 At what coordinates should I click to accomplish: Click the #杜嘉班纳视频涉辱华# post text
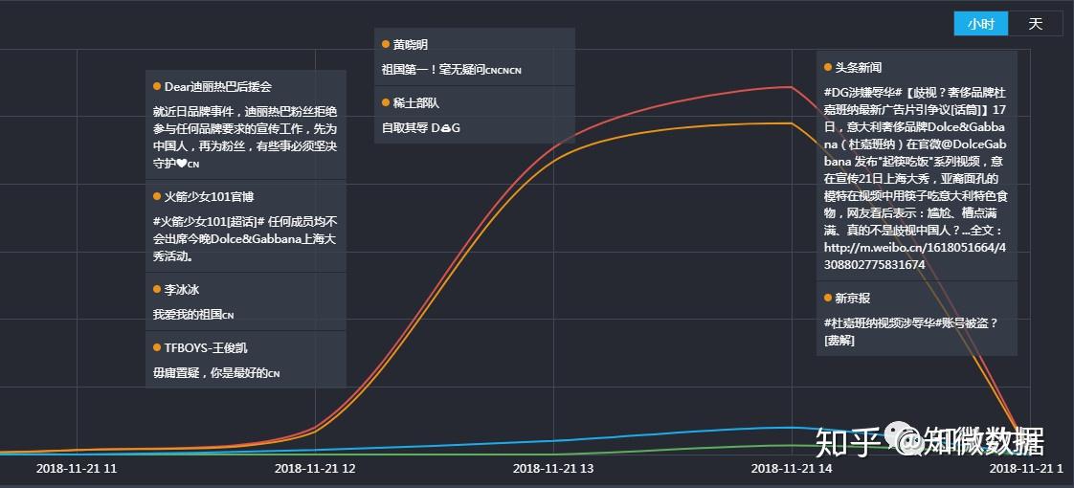coord(911,331)
